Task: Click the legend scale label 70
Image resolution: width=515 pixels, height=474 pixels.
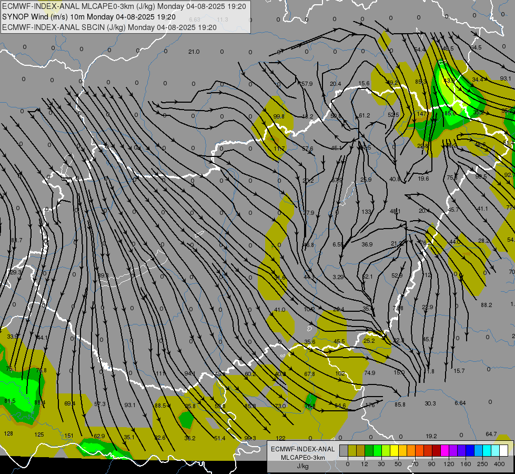Action: coord(415,464)
